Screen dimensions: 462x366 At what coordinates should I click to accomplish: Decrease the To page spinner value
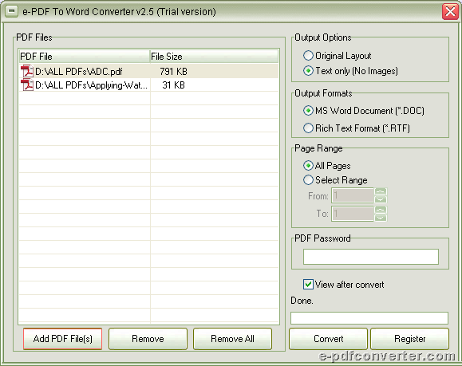pos(381,218)
